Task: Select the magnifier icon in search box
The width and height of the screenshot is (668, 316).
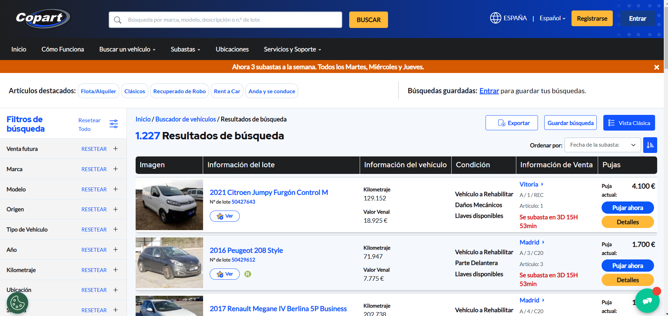Action: [x=118, y=20]
